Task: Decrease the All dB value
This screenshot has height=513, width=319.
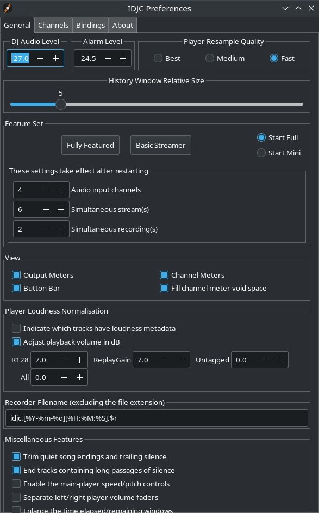Action: [65, 377]
